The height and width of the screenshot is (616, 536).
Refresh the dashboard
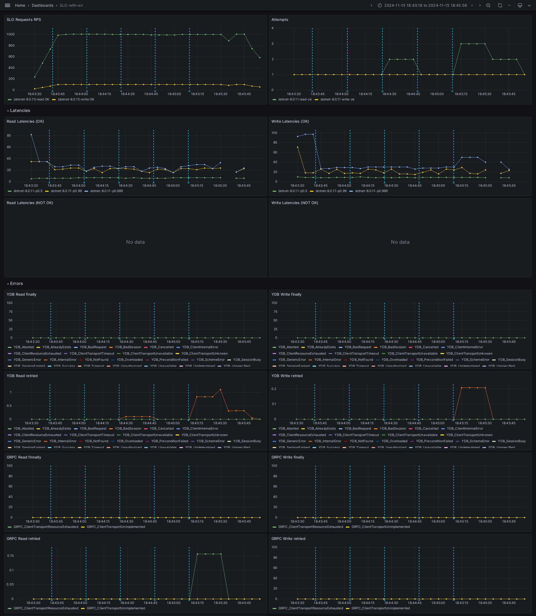click(500, 5)
